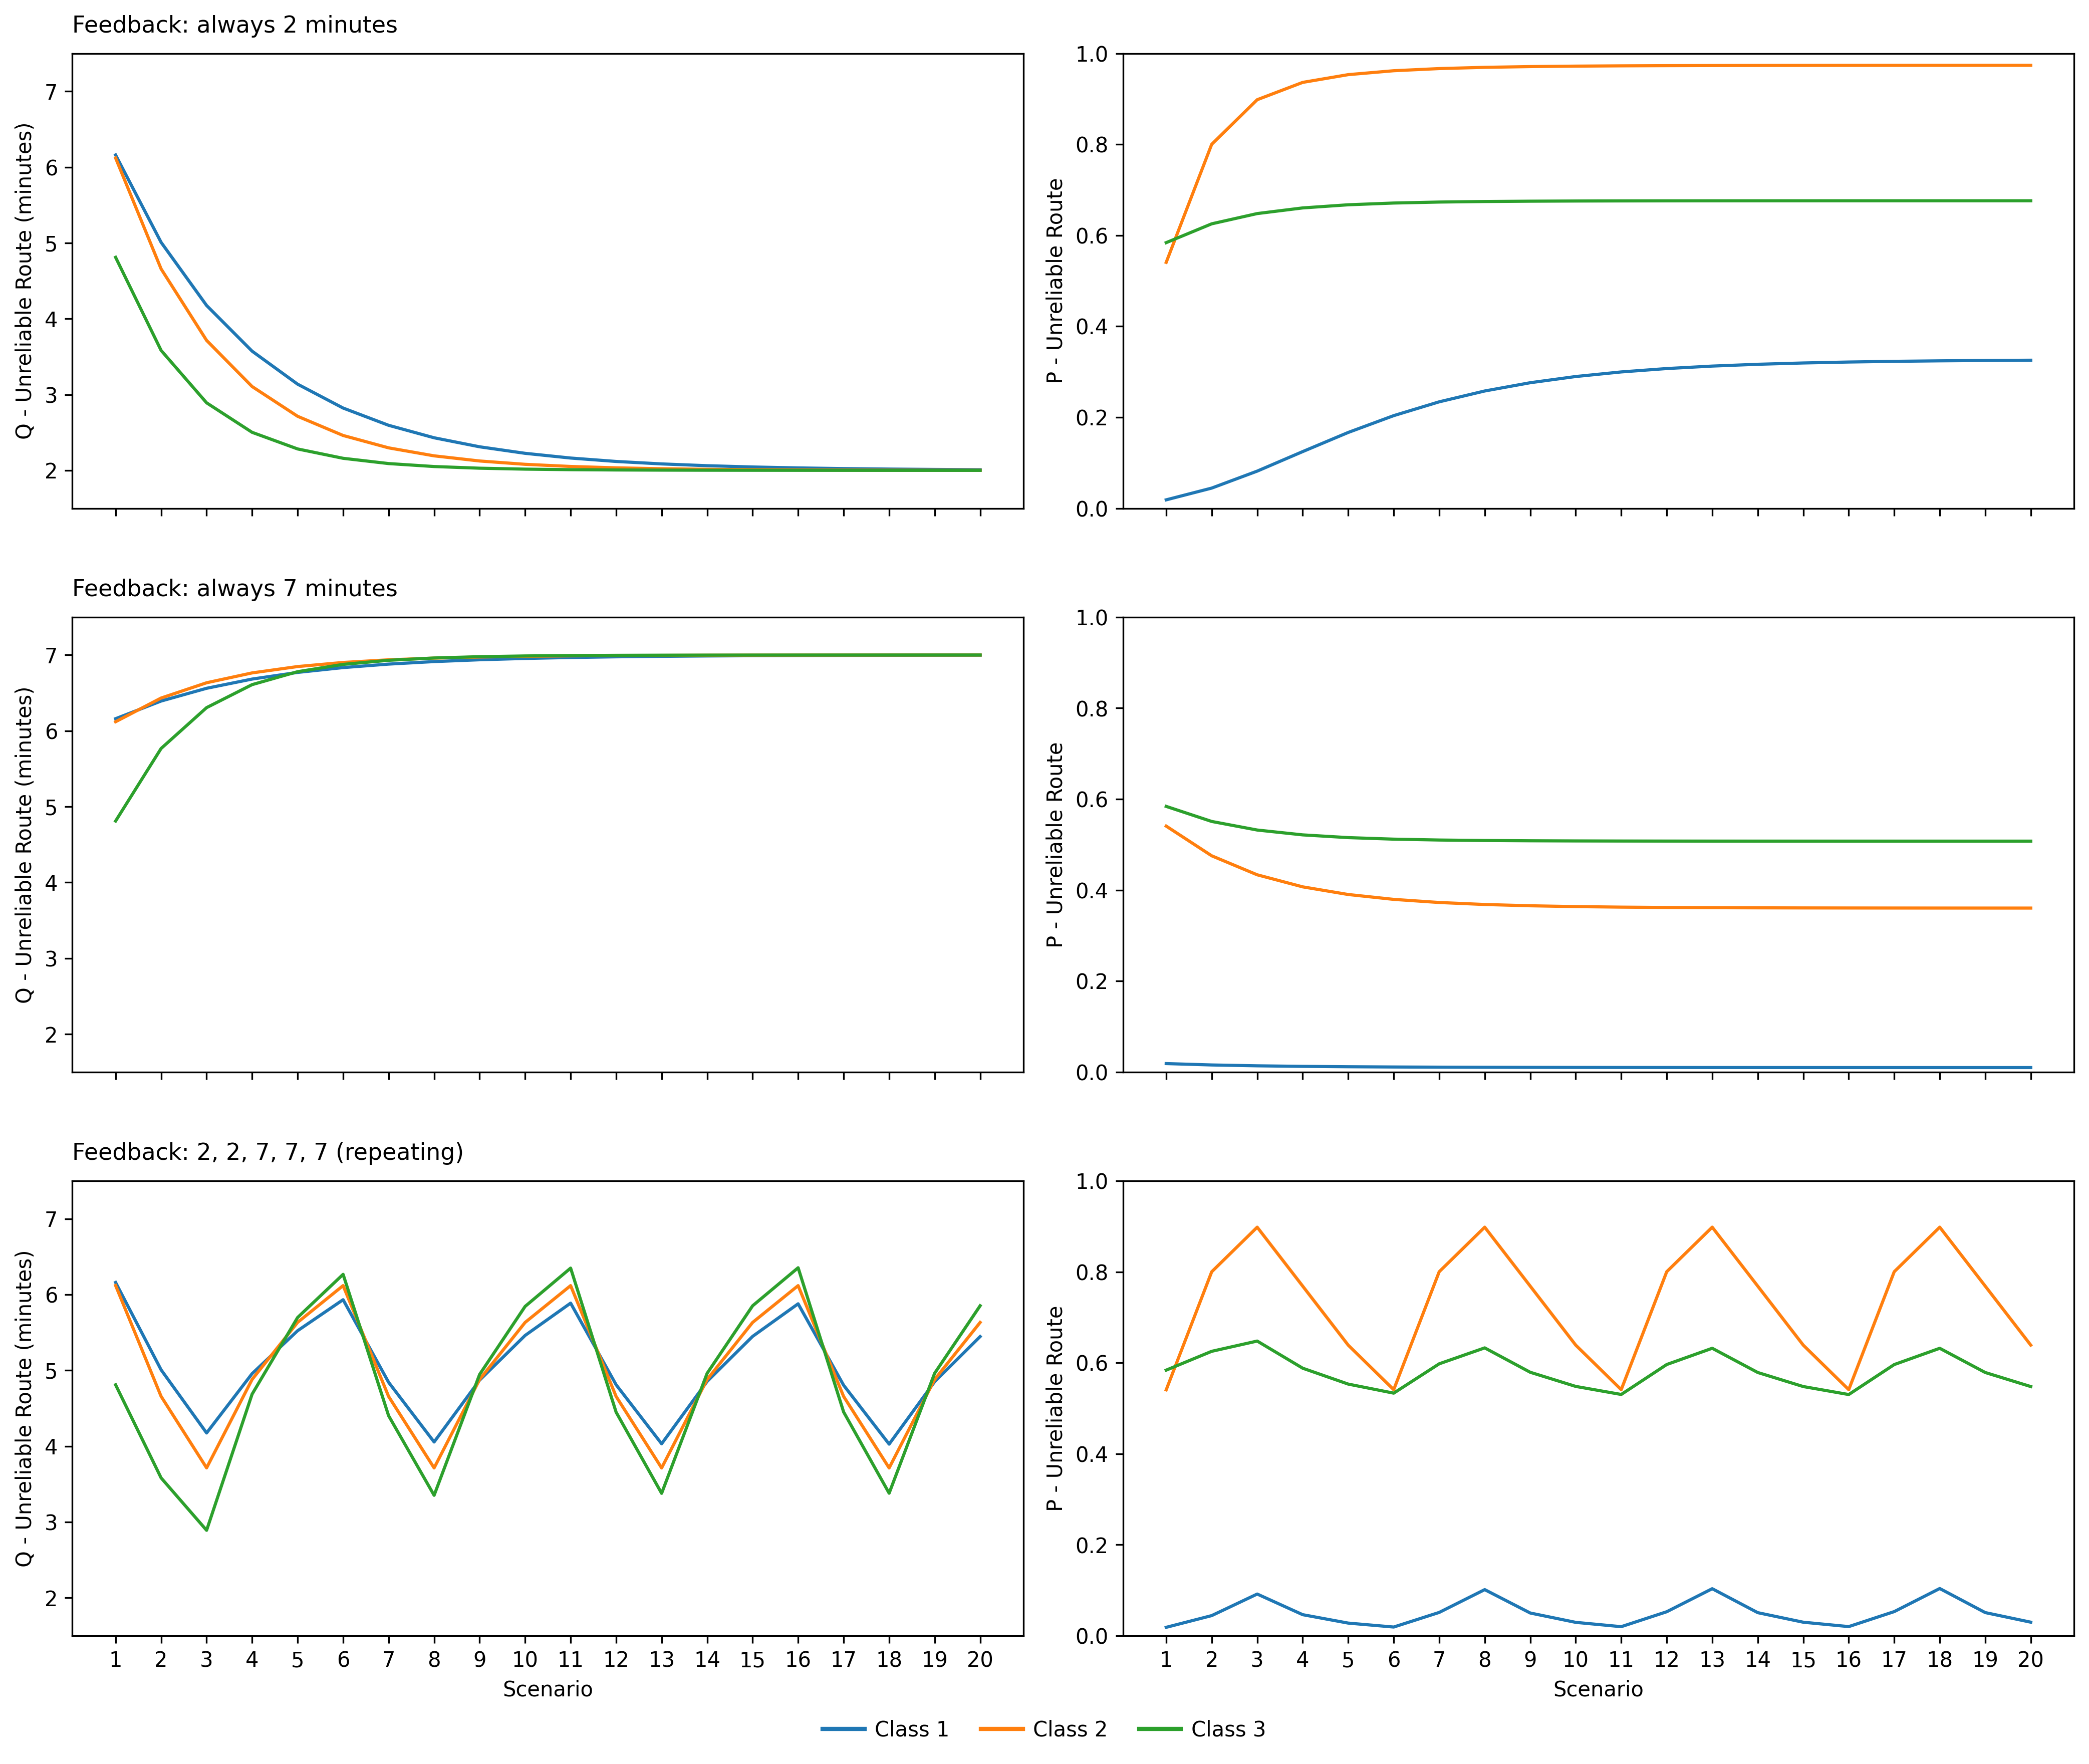The width and height of the screenshot is (2089, 1764).
Task: Click the Scenario label under bottom-left chart
Action: (547, 1689)
